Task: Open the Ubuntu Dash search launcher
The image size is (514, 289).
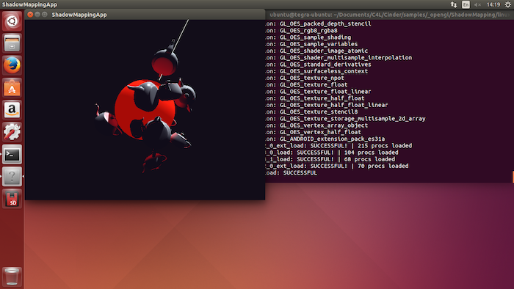Action: (12, 21)
